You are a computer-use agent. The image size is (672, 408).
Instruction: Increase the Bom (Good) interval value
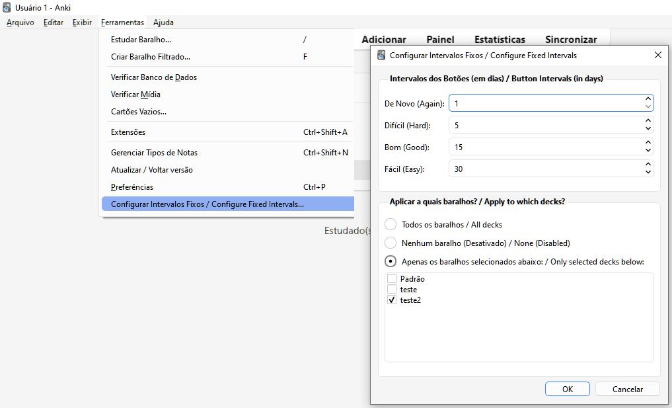648,143
